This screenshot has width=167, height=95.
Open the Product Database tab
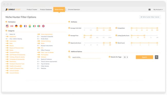point(46,9)
